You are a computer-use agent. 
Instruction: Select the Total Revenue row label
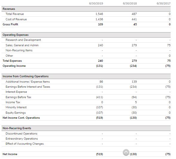tap(15, 14)
